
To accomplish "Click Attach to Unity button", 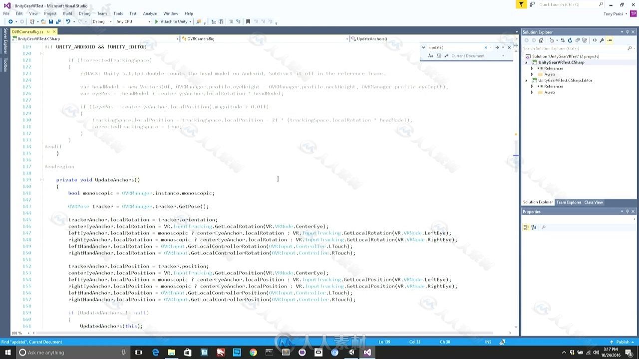I will [171, 21].
